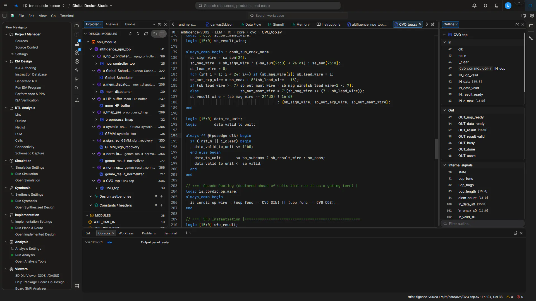536x301 pixels.
Task: Open the View menu
Action: click(x=43, y=16)
